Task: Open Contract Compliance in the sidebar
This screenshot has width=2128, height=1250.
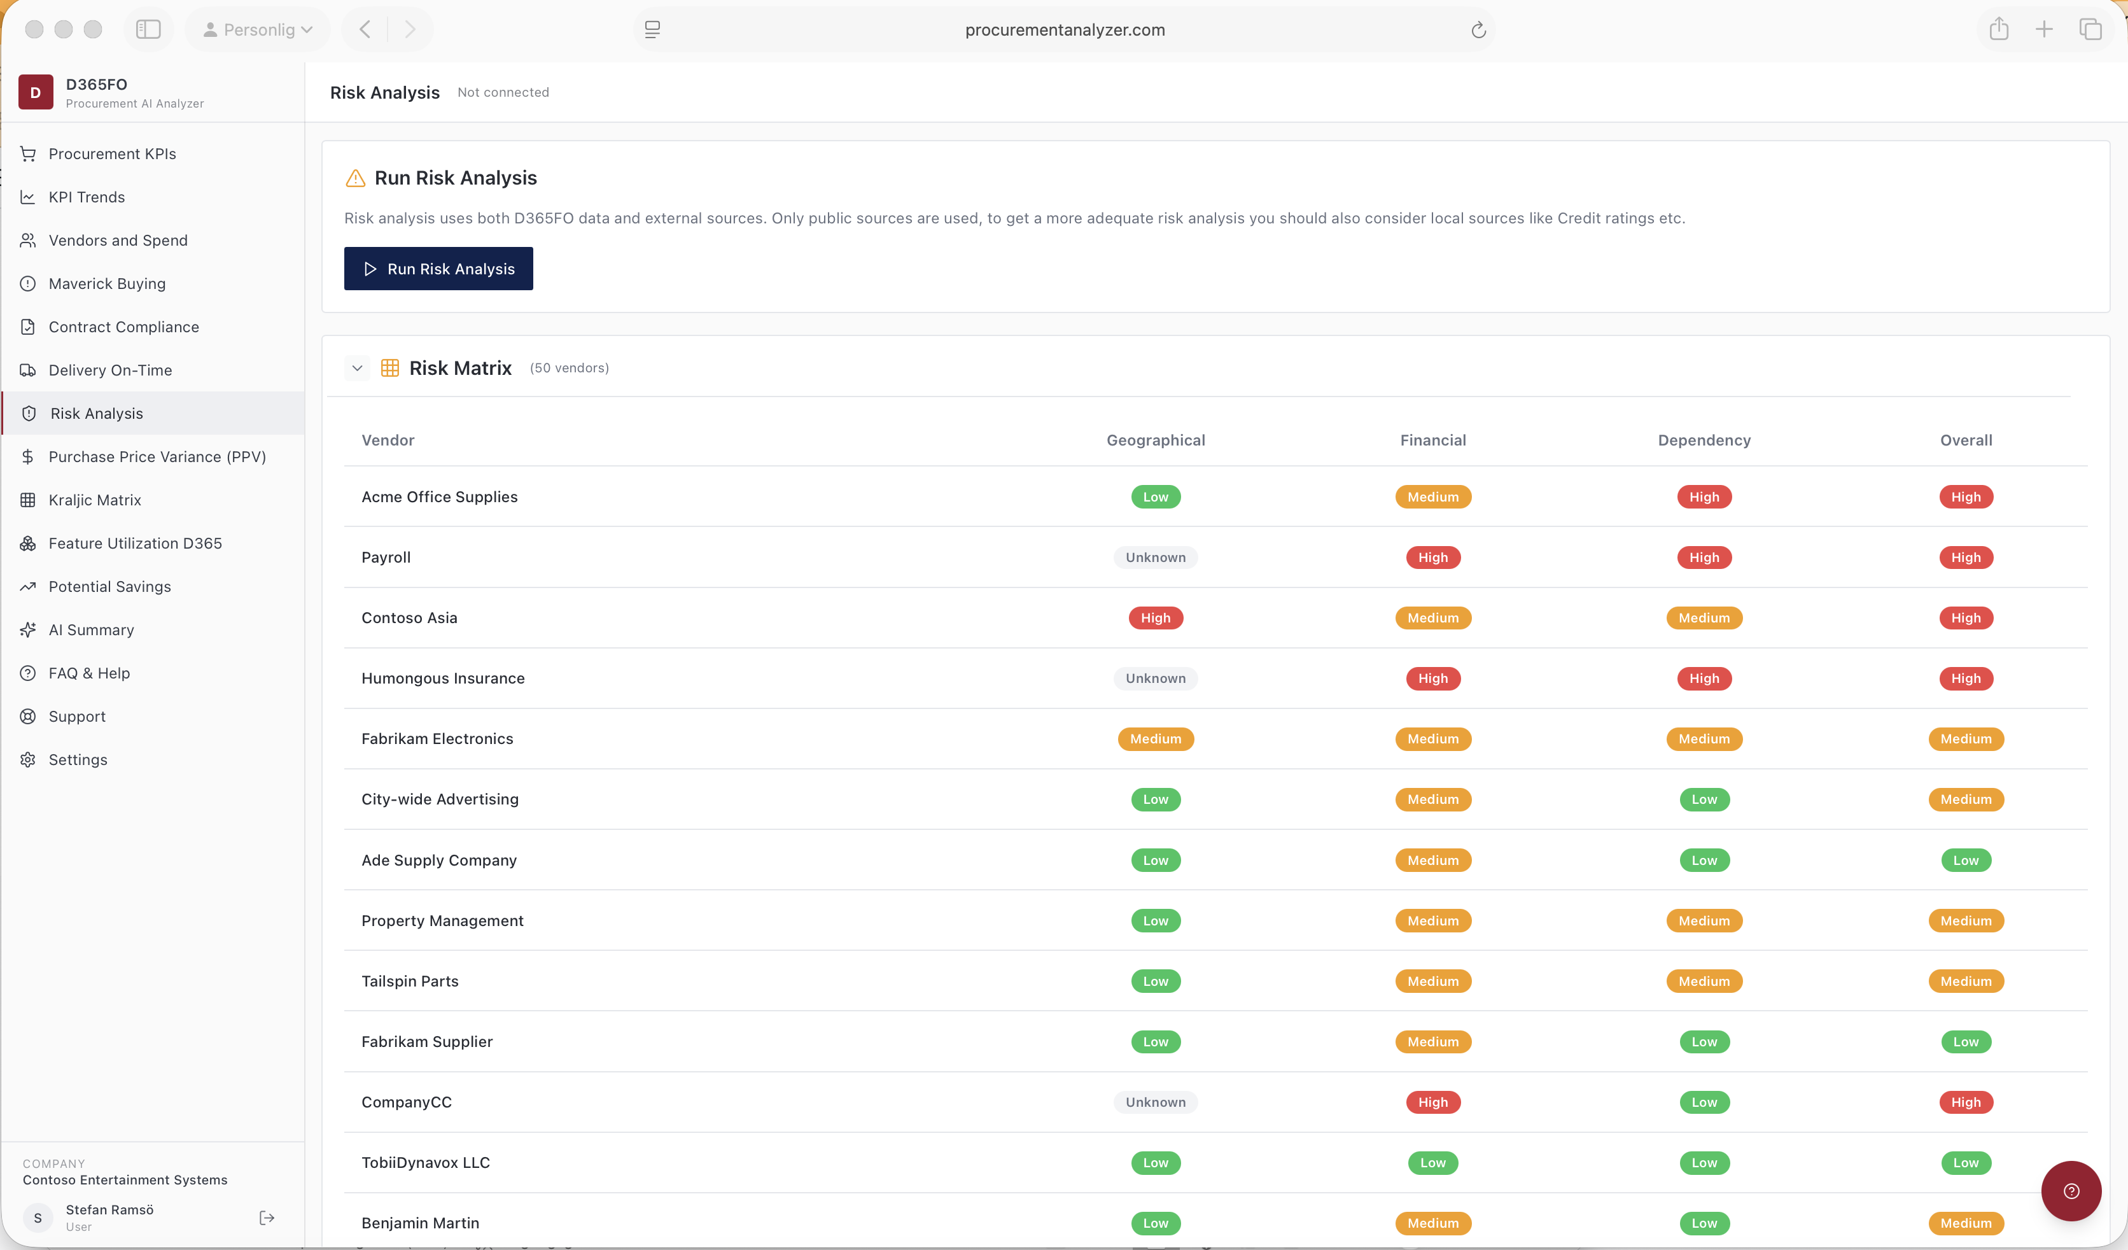Action: point(123,327)
